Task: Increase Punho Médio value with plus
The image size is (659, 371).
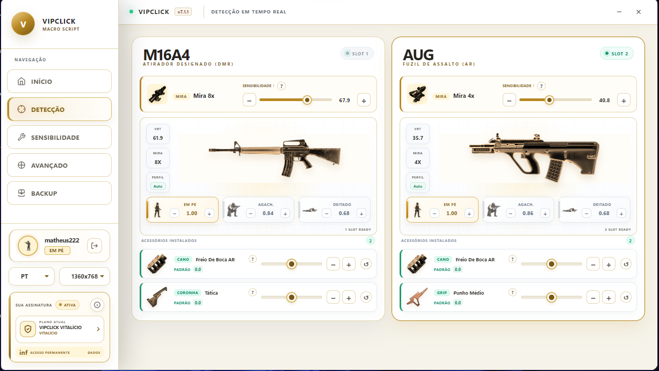Action: [609, 297]
